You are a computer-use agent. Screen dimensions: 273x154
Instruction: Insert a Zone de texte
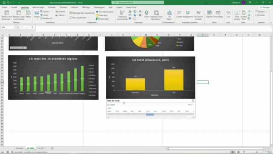coord(237,15)
